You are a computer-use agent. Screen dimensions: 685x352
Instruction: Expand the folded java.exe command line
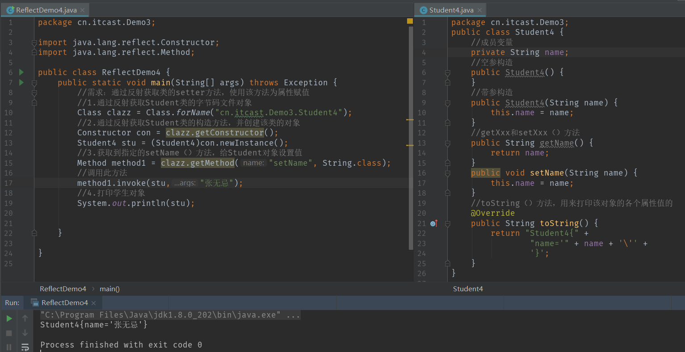click(x=170, y=315)
